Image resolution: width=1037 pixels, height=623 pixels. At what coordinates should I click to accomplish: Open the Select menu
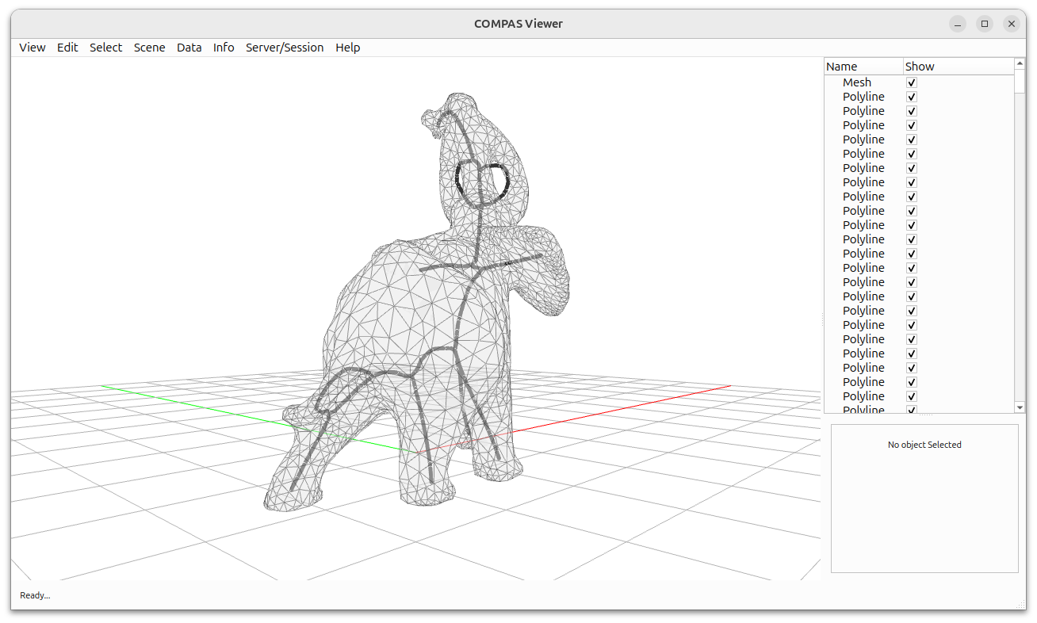pyautogui.click(x=105, y=48)
